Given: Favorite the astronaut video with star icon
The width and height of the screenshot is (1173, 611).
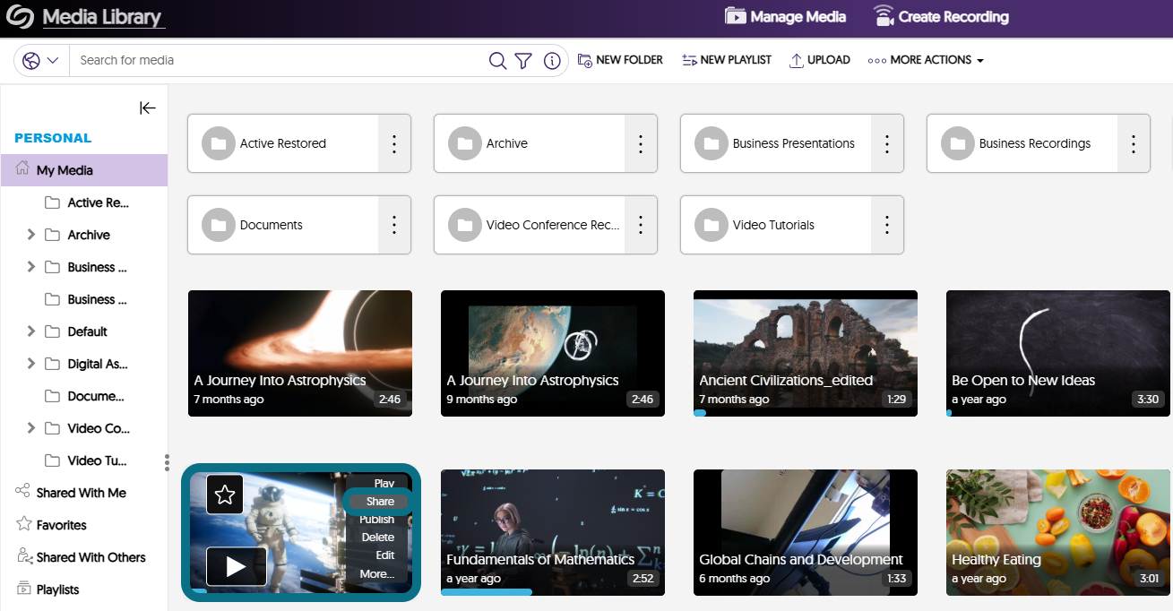Looking at the screenshot, I should point(225,495).
